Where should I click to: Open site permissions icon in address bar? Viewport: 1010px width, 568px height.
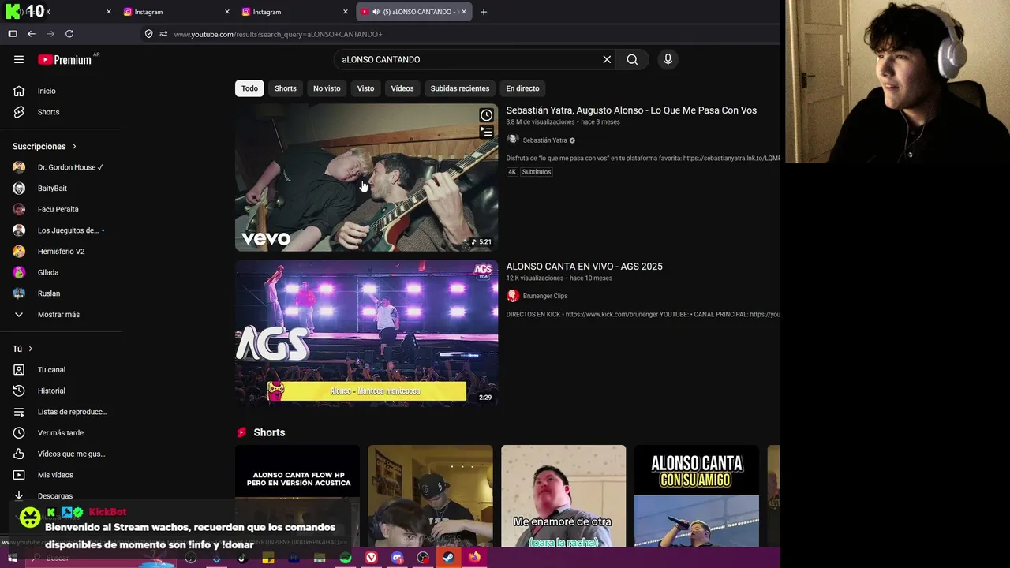[x=163, y=34]
